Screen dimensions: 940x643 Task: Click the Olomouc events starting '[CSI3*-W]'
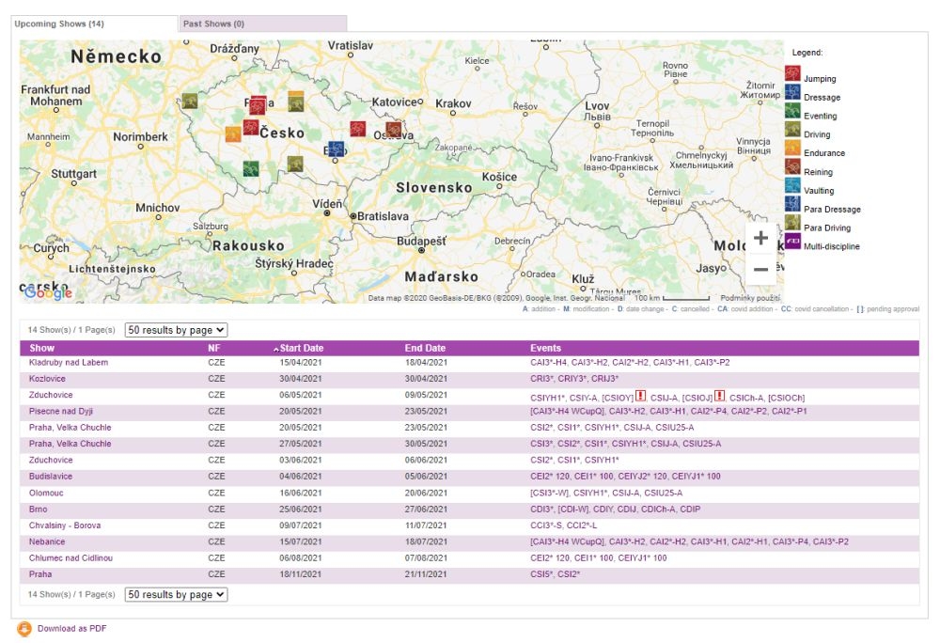click(x=606, y=493)
